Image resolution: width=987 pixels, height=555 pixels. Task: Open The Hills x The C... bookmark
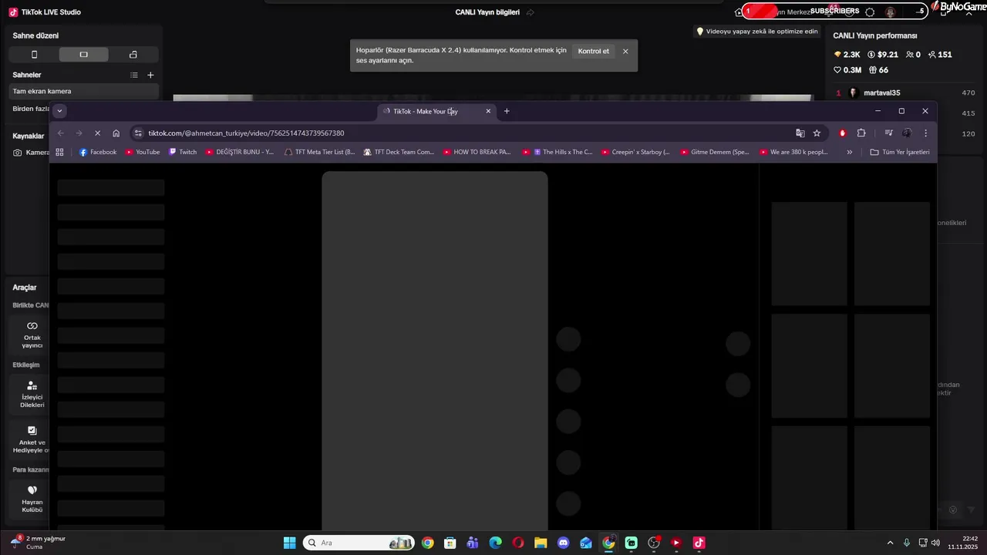pyautogui.click(x=557, y=153)
